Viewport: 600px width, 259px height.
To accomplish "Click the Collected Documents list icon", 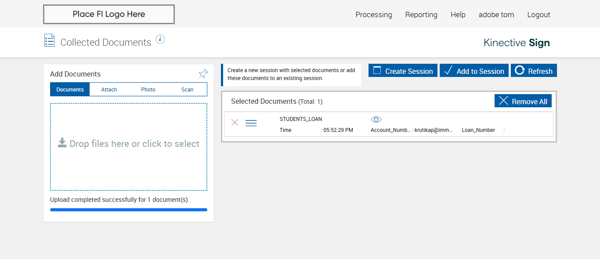I will (50, 41).
